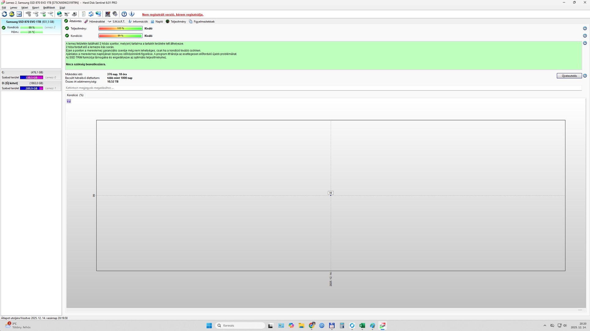Screen dimensions: 590x331
Task: Click the help icon beside Újratesztelés button
Action: tap(585, 76)
